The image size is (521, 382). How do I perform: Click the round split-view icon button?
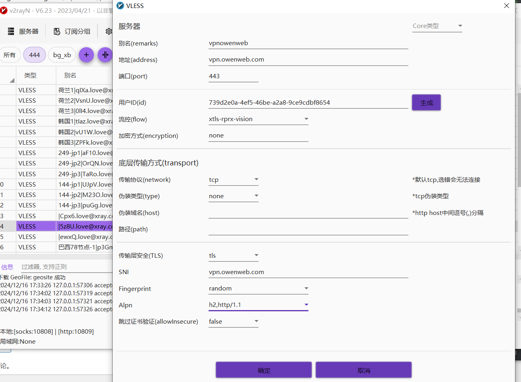tap(105, 55)
